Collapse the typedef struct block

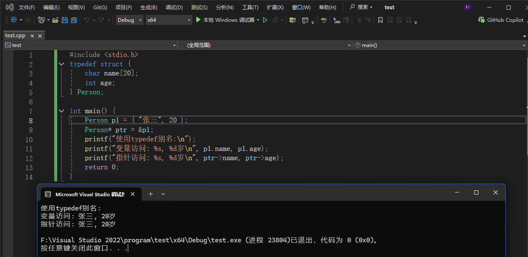coord(61,64)
